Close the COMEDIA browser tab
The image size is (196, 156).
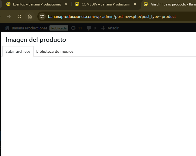[135, 4]
